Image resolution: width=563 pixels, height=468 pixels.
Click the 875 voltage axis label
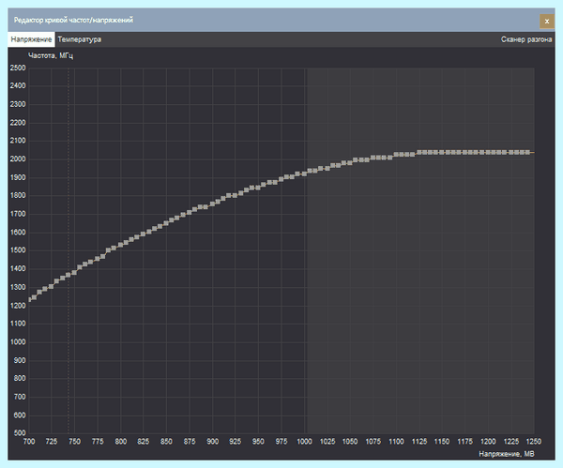[x=190, y=442]
